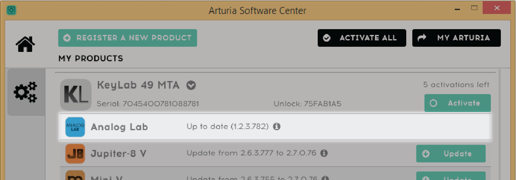Click the Activate All button
This screenshot has width=516, height=180.
pyautogui.click(x=362, y=38)
